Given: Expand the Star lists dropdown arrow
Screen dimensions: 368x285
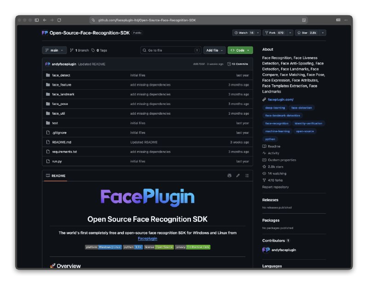Looking at the screenshot, I should 323,33.
